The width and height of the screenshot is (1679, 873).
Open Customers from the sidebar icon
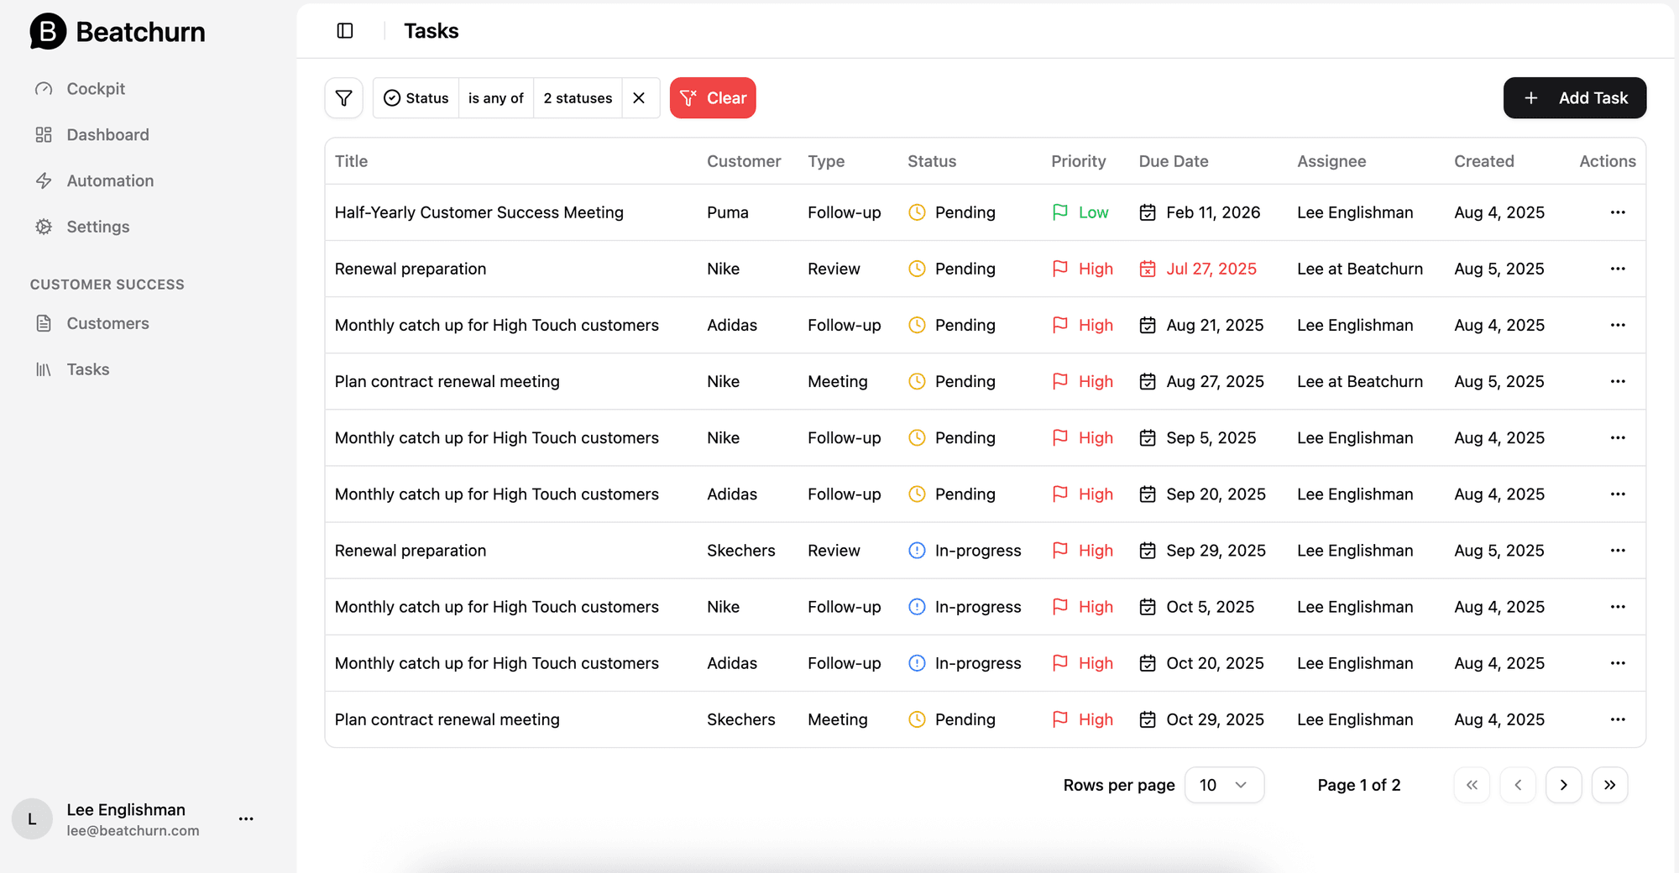pyautogui.click(x=44, y=323)
